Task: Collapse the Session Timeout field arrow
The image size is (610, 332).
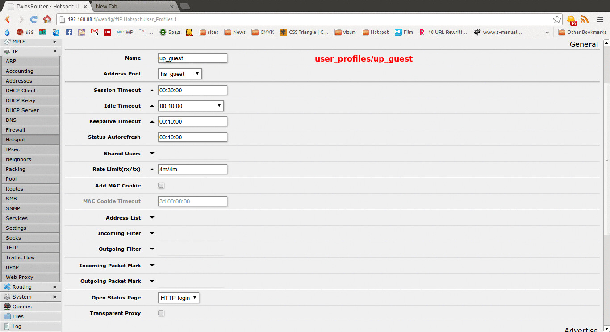Action: coord(152,90)
